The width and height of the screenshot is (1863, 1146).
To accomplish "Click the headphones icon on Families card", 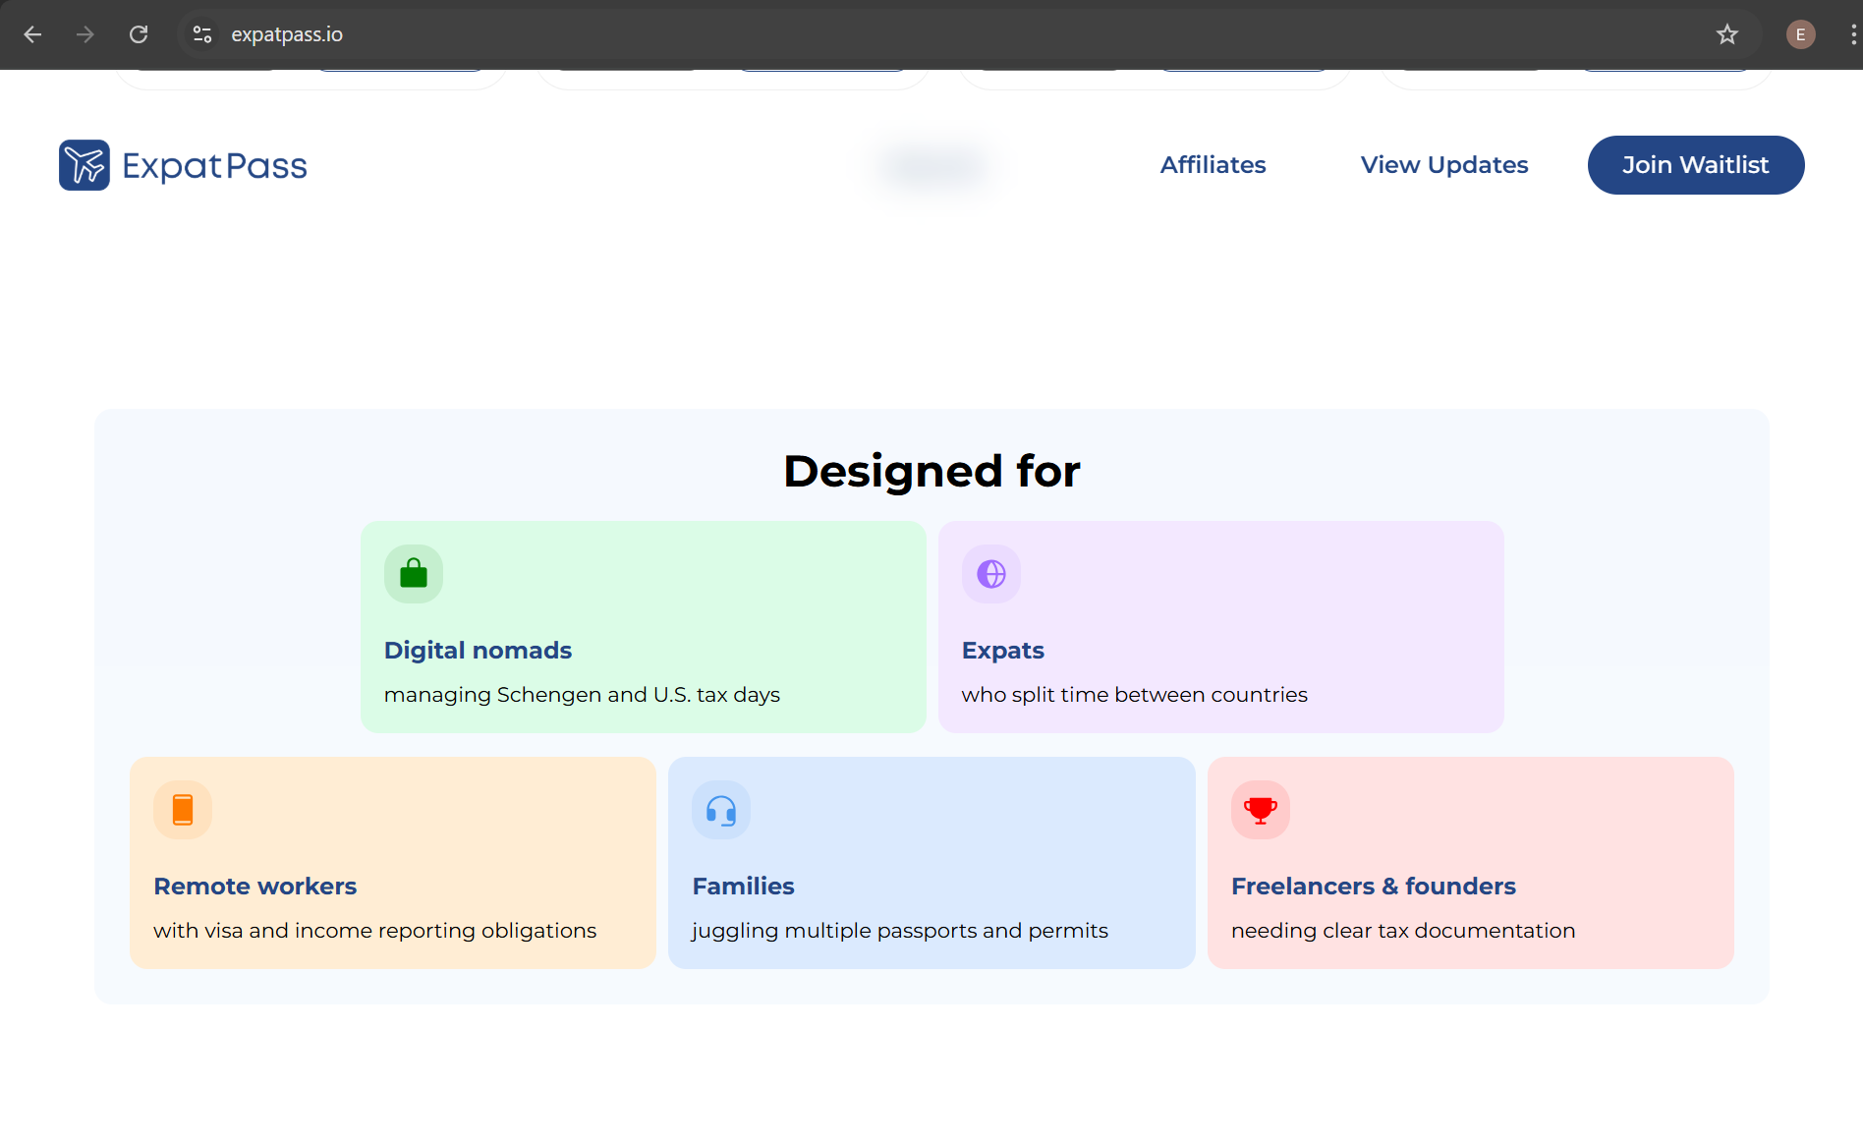I will pos(720,809).
